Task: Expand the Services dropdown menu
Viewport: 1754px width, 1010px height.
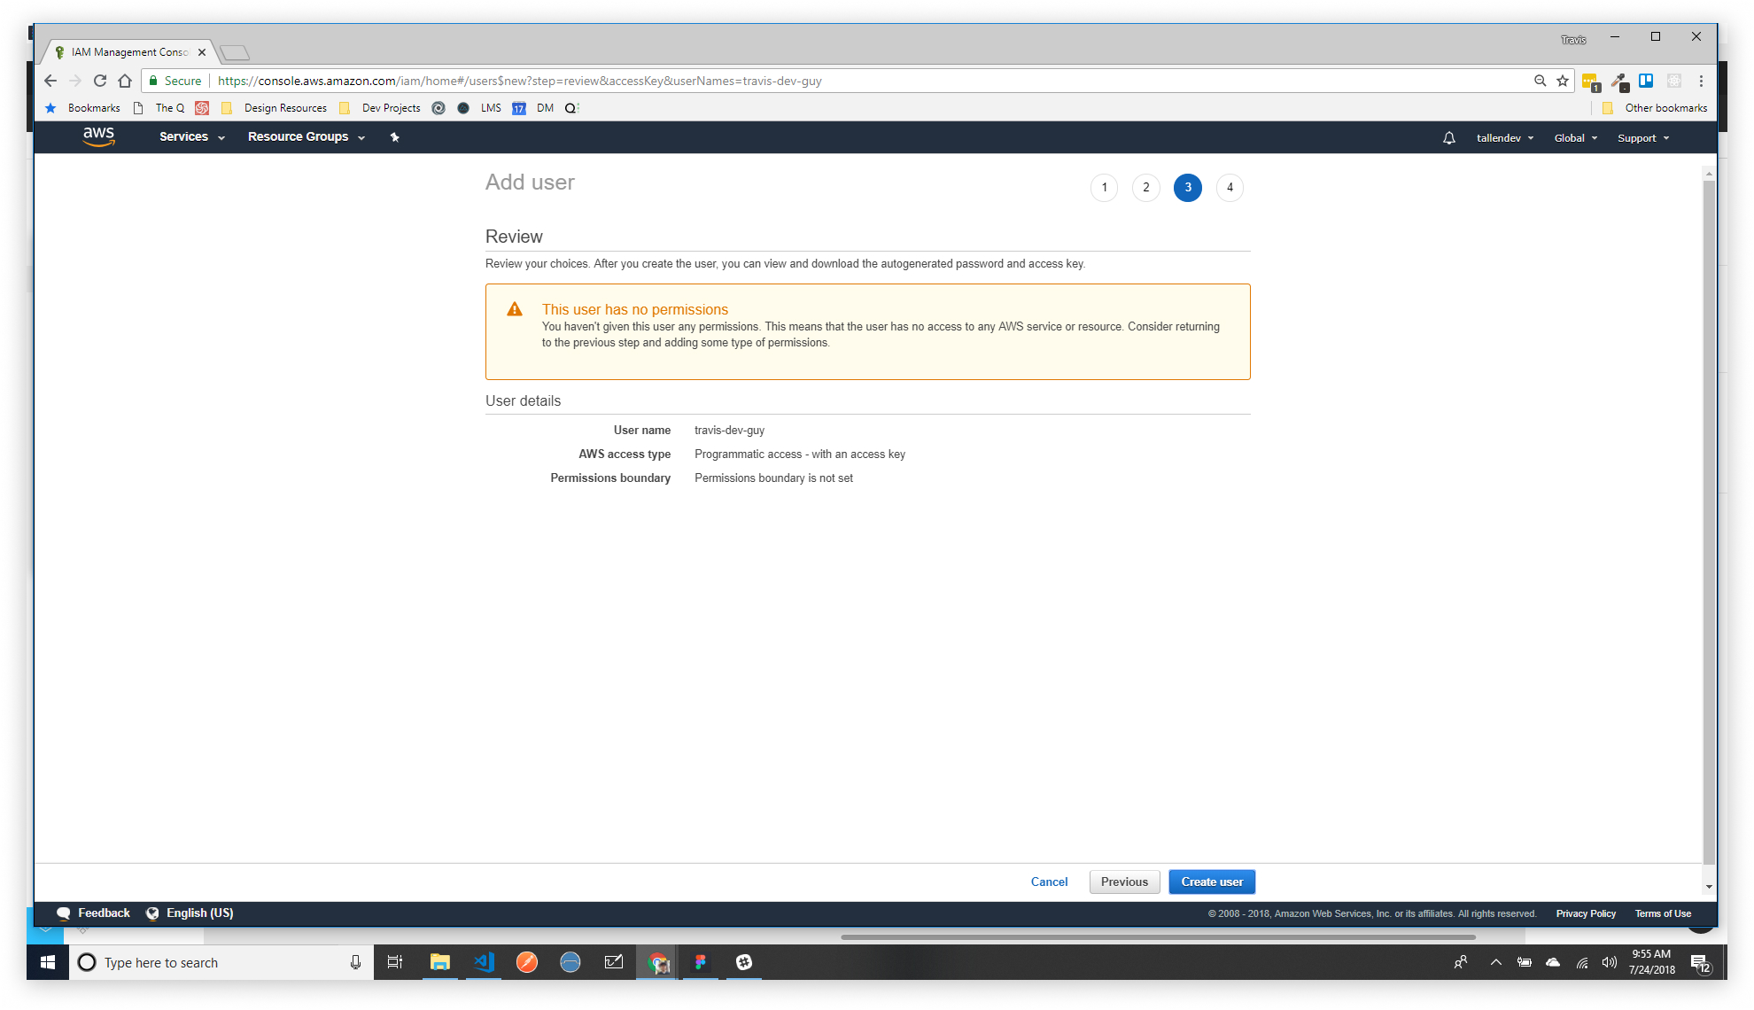Action: coord(191,137)
